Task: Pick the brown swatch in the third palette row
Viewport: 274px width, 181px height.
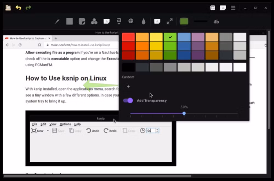Action: [212, 55]
